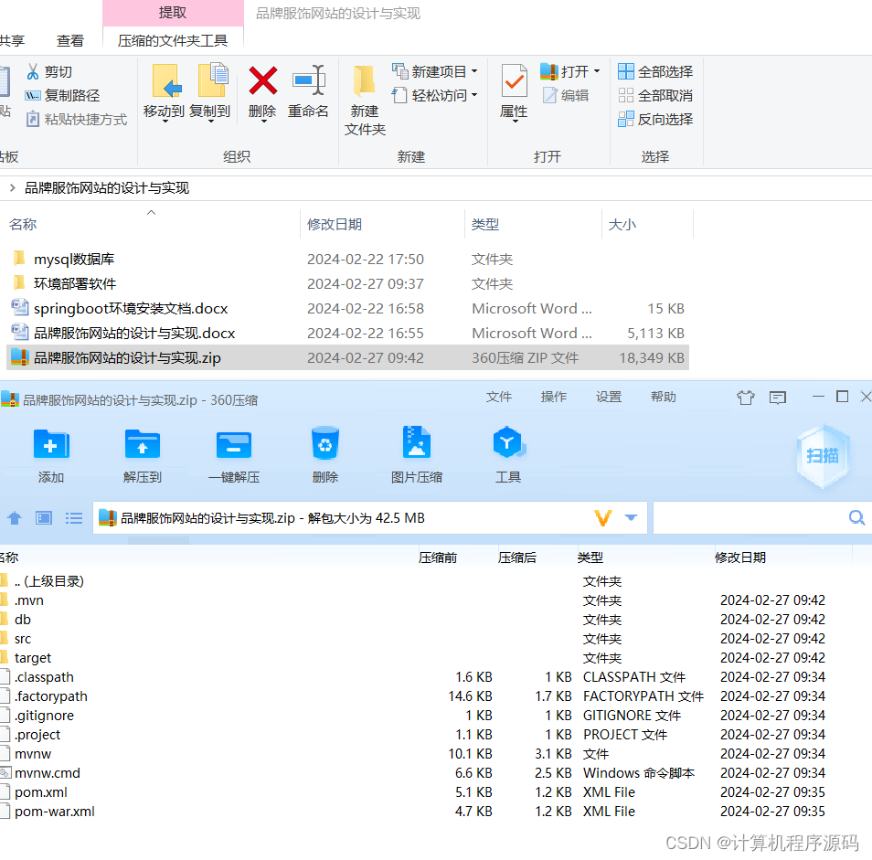Click the 添加 (Add) icon in 360压缩
This screenshot has height=860, width=872.
[51, 452]
